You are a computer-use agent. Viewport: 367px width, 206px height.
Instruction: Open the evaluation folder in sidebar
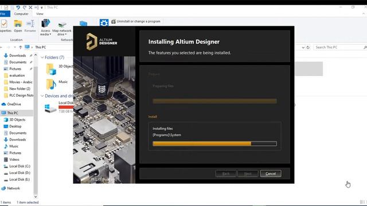click(x=17, y=76)
